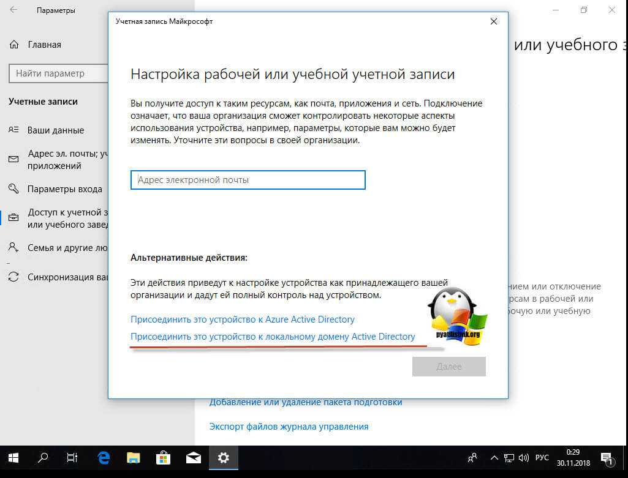Open Ваши данные settings section
The height and width of the screenshot is (478, 628).
point(56,130)
